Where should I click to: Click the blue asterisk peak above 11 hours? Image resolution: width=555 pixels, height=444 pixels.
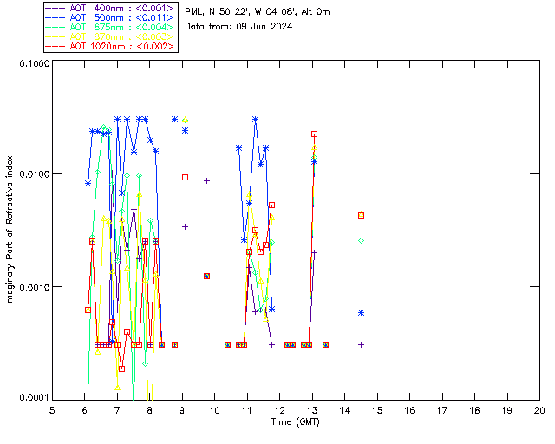tap(255, 119)
